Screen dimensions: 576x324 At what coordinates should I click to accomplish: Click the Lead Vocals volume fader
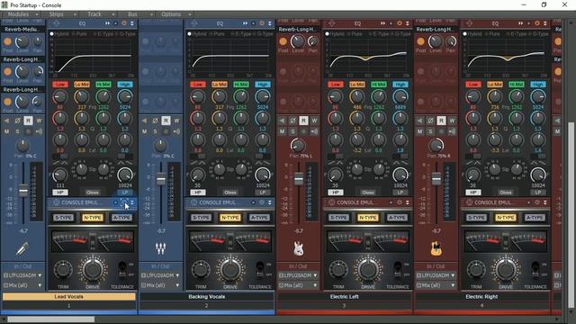[23, 191]
